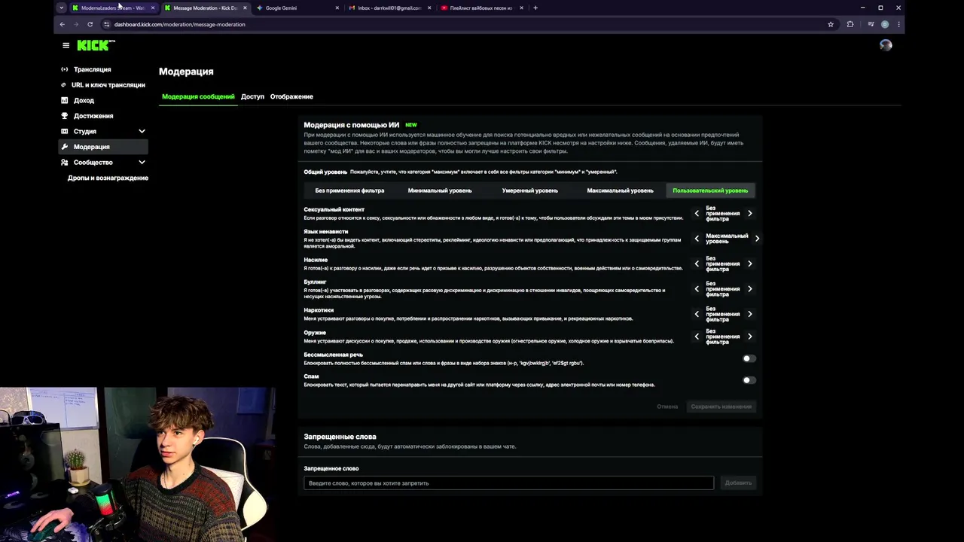Click left arrow for Наркотики level
964x542 pixels.
697,314
